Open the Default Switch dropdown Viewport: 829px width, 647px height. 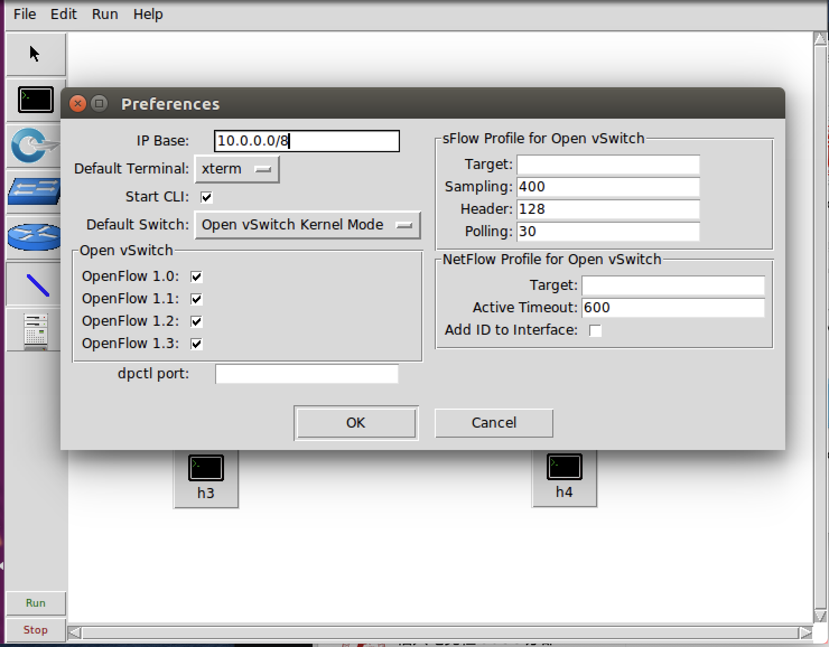click(308, 225)
